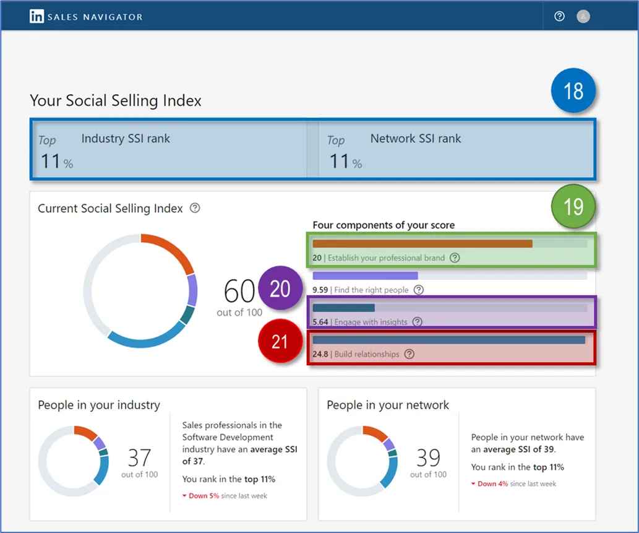Click the People in your network donut chart
The height and width of the screenshot is (533, 639).
point(362,461)
